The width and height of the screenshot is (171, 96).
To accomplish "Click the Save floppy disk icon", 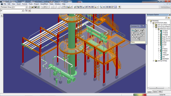I will (36, 7).
